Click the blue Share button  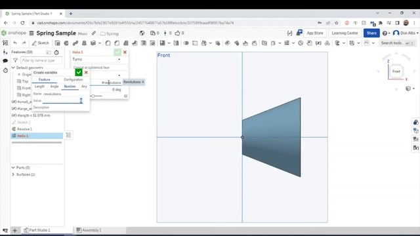(x=371, y=33)
